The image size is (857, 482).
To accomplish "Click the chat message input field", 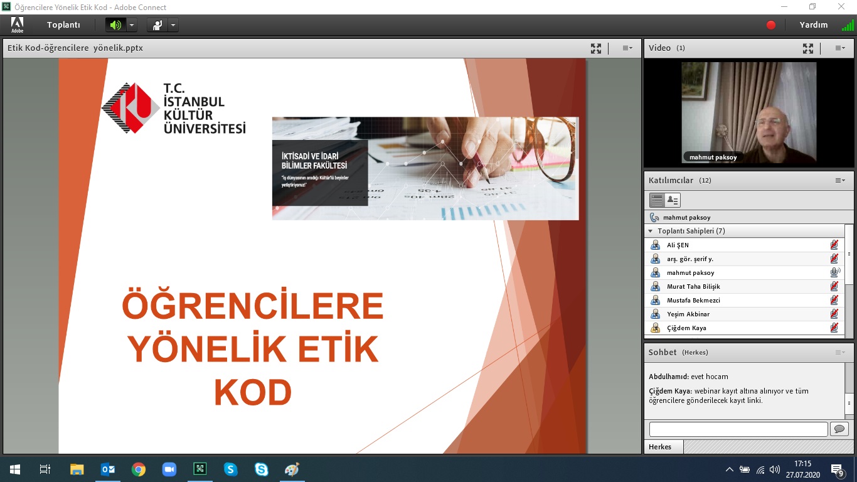I will 738,429.
